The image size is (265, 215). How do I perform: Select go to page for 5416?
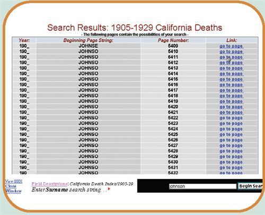click(x=231, y=85)
